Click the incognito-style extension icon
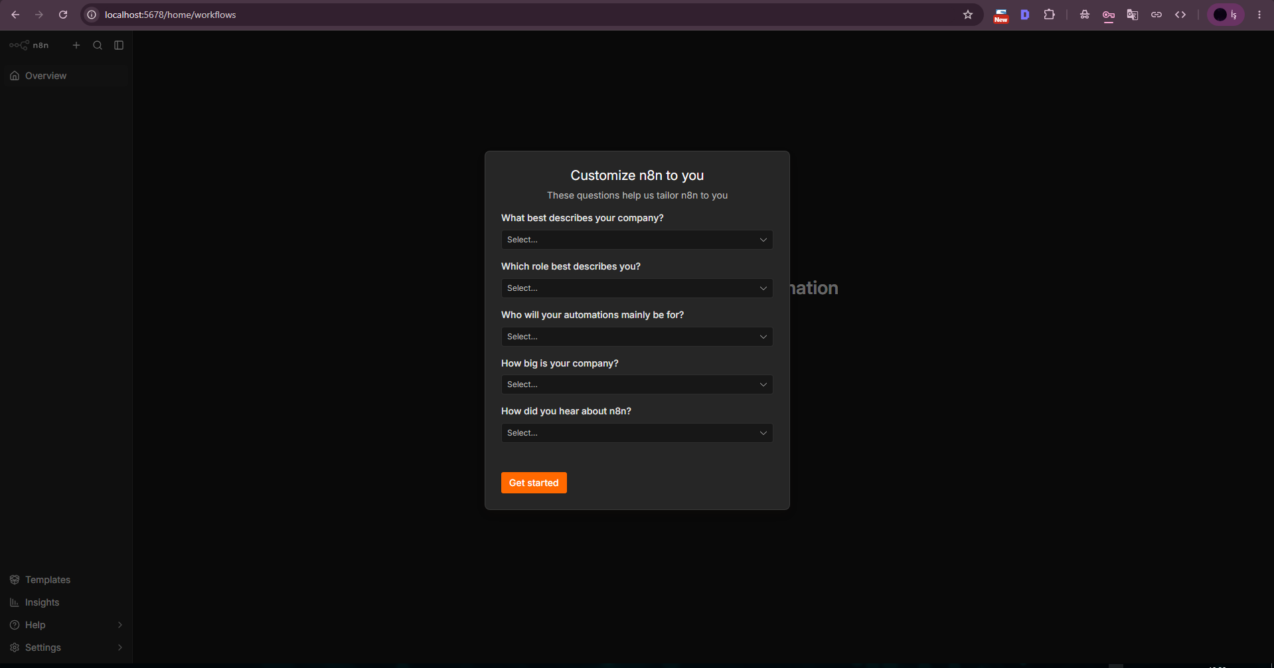 [x=1085, y=15]
